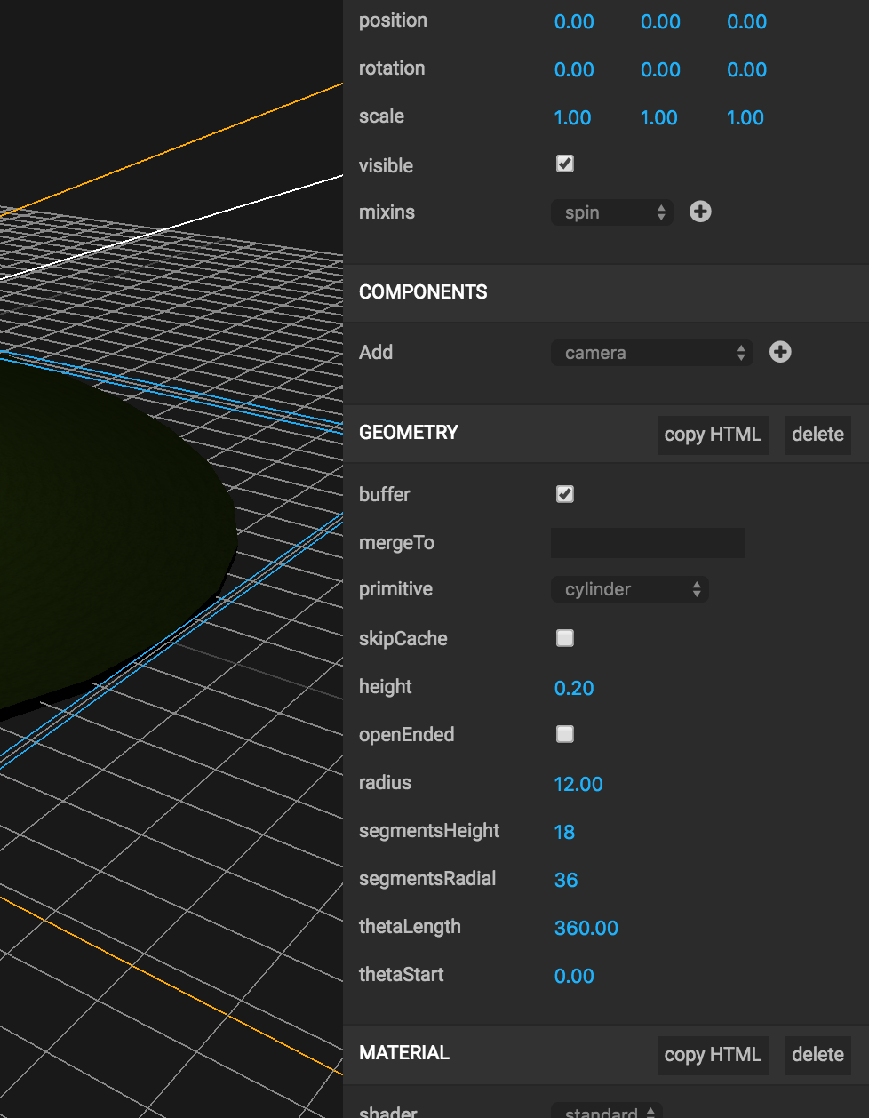869x1118 pixels.
Task: Select the segmentsRadial value 36
Action: point(566,880)
